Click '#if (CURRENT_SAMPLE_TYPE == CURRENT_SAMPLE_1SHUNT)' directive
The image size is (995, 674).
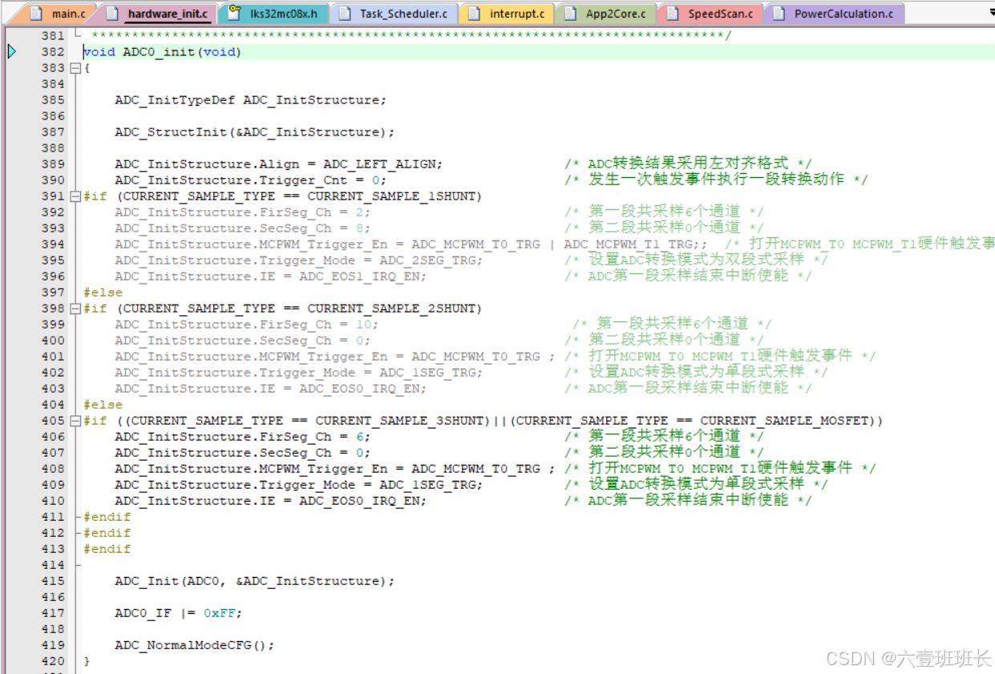[x=282, y=196]
